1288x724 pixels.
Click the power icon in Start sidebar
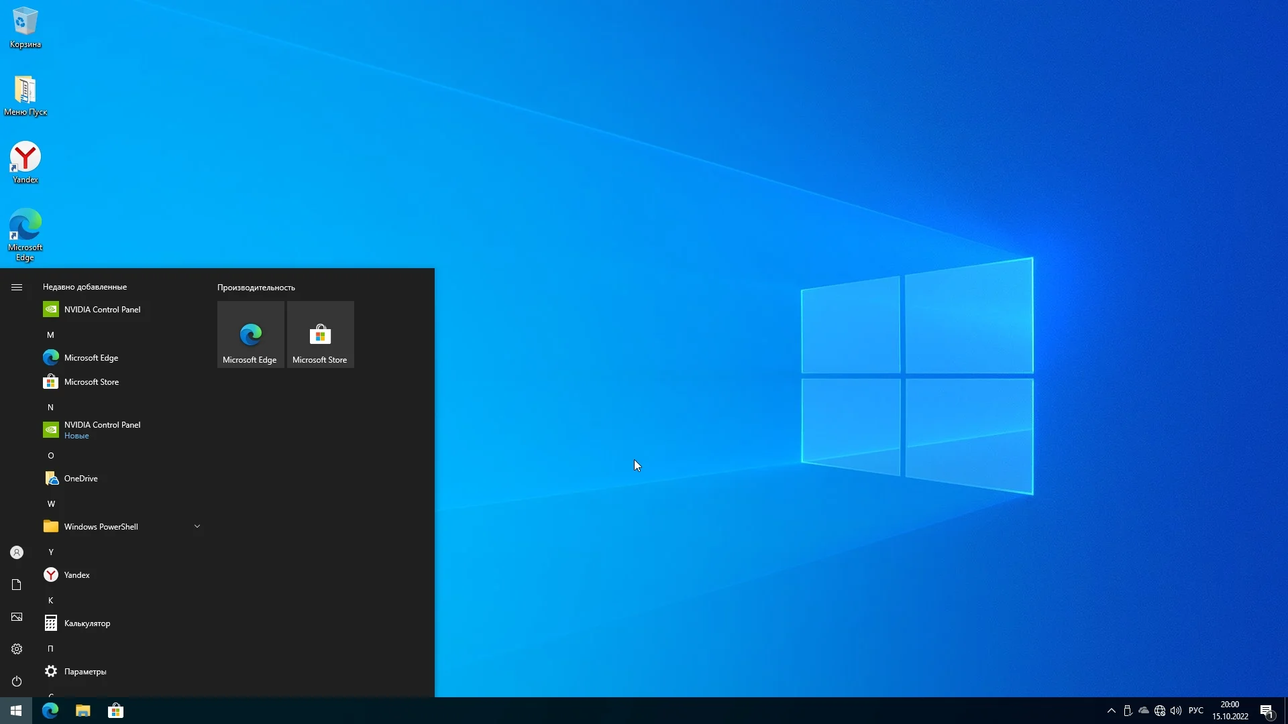pyautogui.click(x=17, y=681)
